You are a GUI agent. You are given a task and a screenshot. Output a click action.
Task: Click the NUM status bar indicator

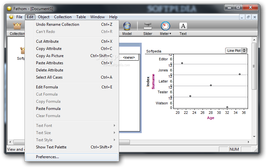coord(234,149)
